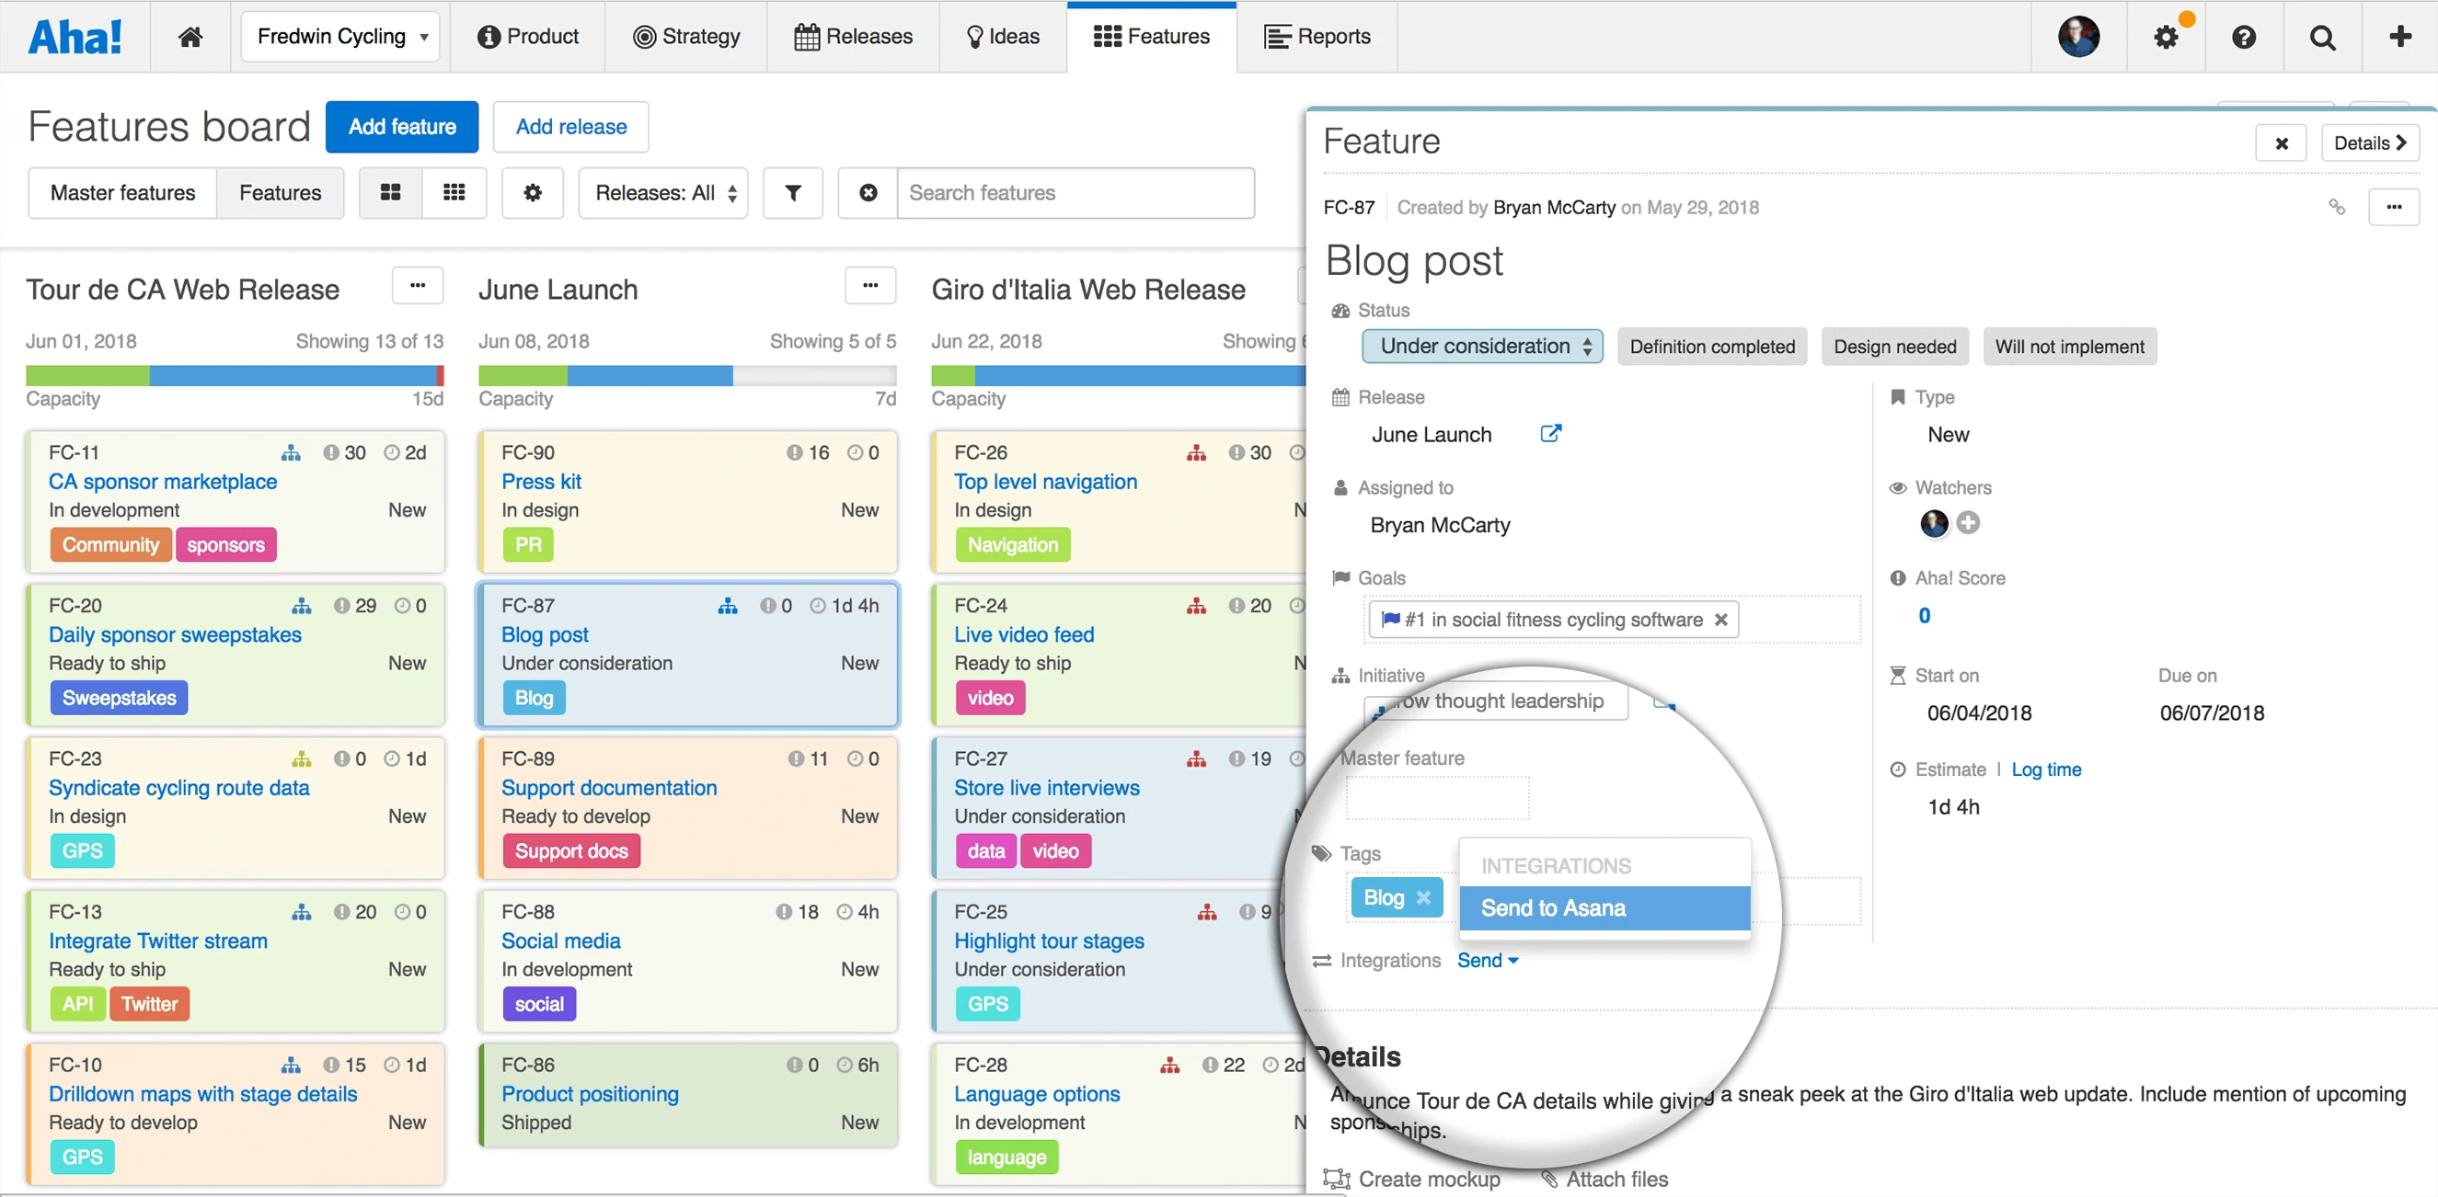Click the help question mark icon

pyautogui.click(x=2243, y=37)
